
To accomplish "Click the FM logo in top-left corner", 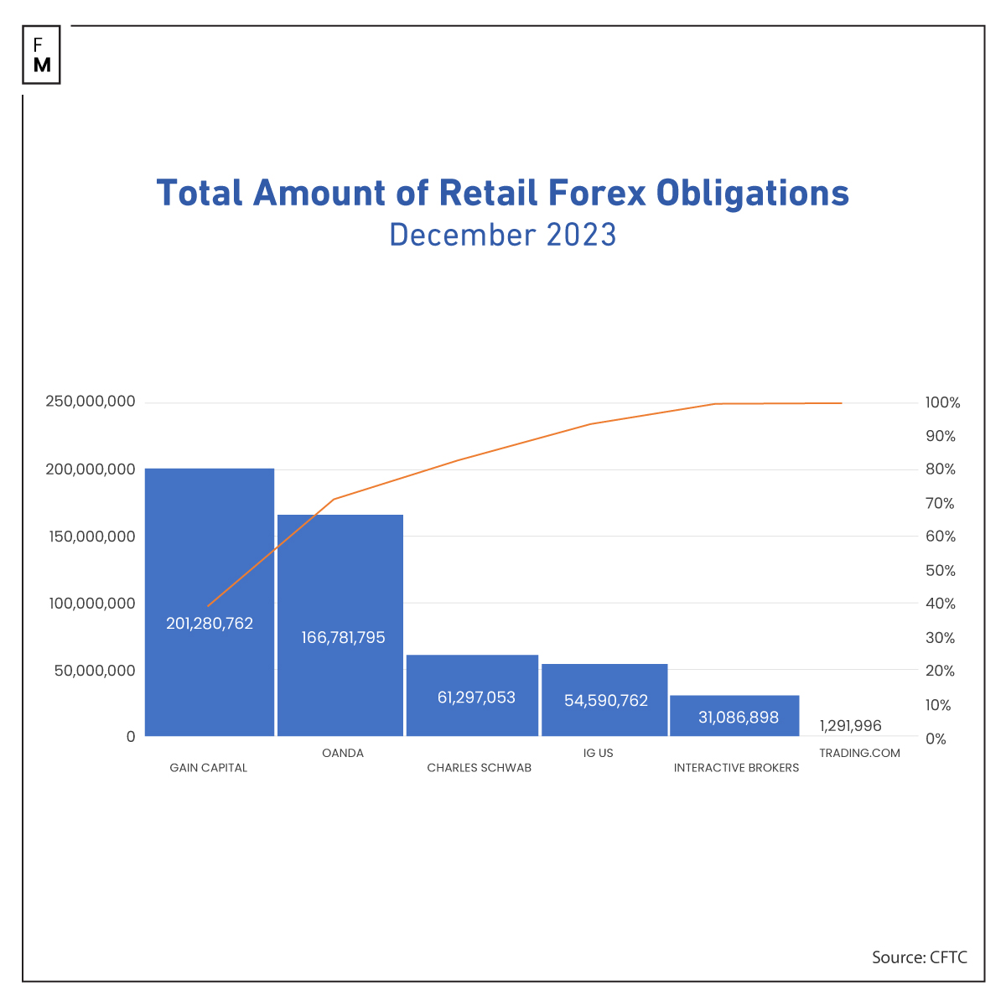I will (x=42, y=55).
